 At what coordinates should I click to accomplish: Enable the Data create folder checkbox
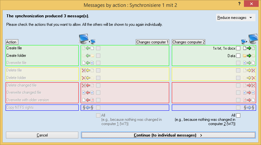point(238,56)
